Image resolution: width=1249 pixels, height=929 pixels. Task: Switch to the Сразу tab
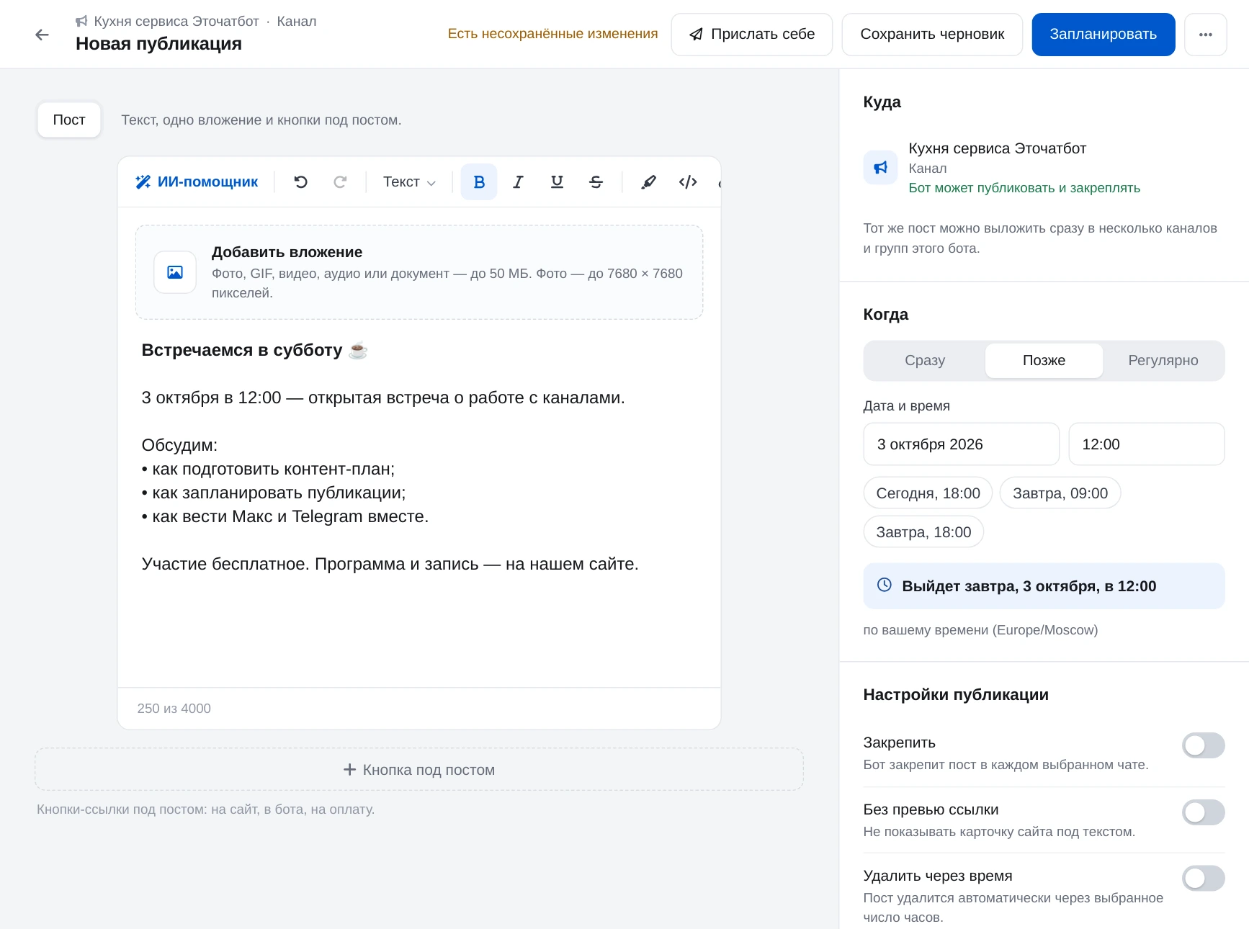point(925,361)
